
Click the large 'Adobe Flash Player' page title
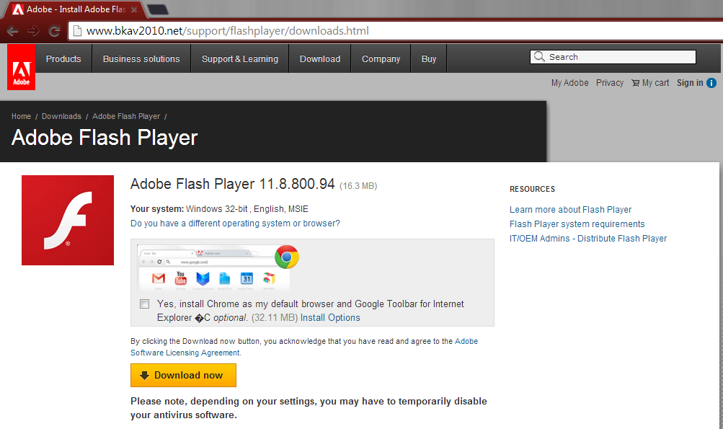[105, 138]
